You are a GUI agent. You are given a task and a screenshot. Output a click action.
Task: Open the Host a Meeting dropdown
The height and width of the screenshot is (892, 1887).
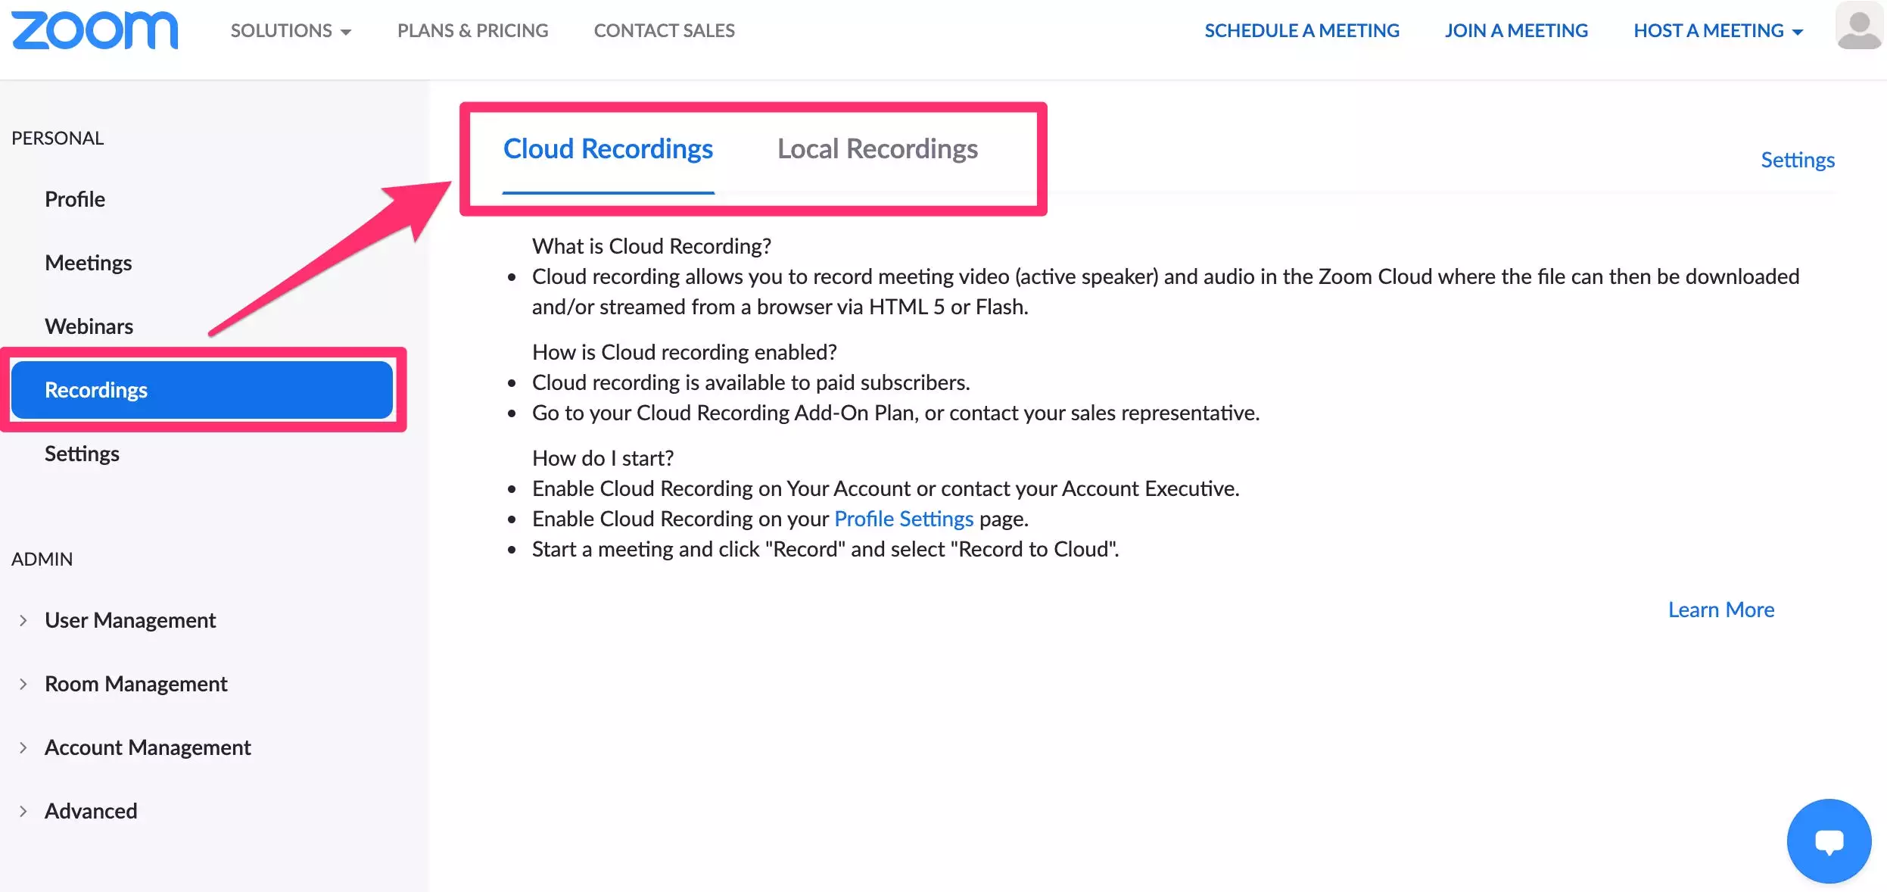click(1718, 30)
